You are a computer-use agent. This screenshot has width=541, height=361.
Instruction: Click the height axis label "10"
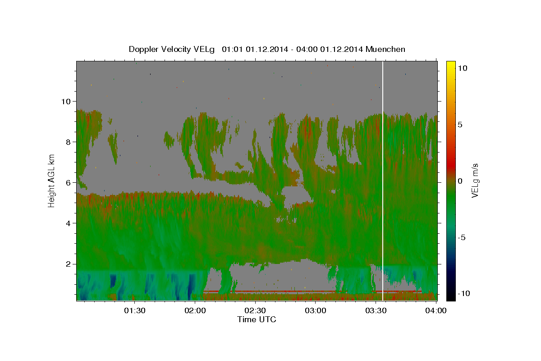click(65, 102)
